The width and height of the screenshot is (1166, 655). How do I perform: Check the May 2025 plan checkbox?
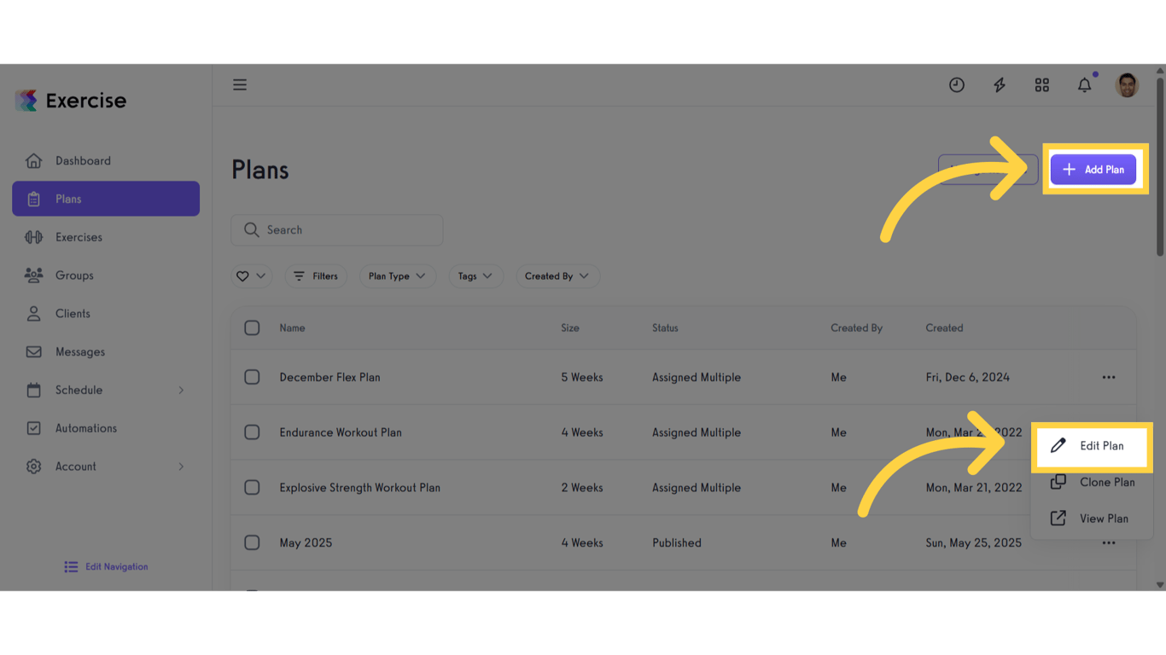point(252,542)
